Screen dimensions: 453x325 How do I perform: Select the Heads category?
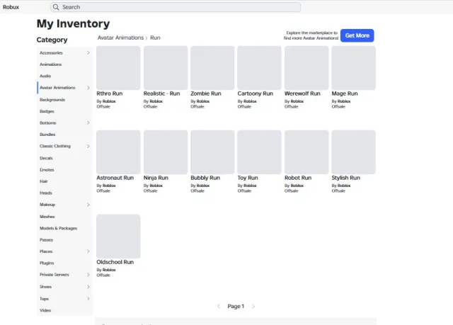point(46,193)
